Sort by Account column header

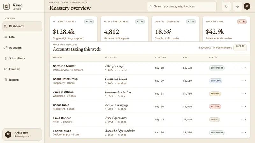pyautogui.click(x=57, y=58)
